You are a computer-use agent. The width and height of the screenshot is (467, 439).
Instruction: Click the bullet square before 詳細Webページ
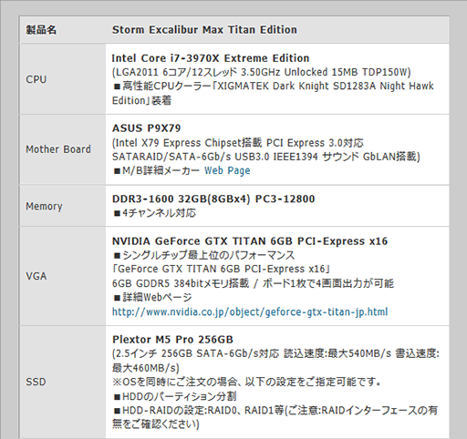[117, 298]
